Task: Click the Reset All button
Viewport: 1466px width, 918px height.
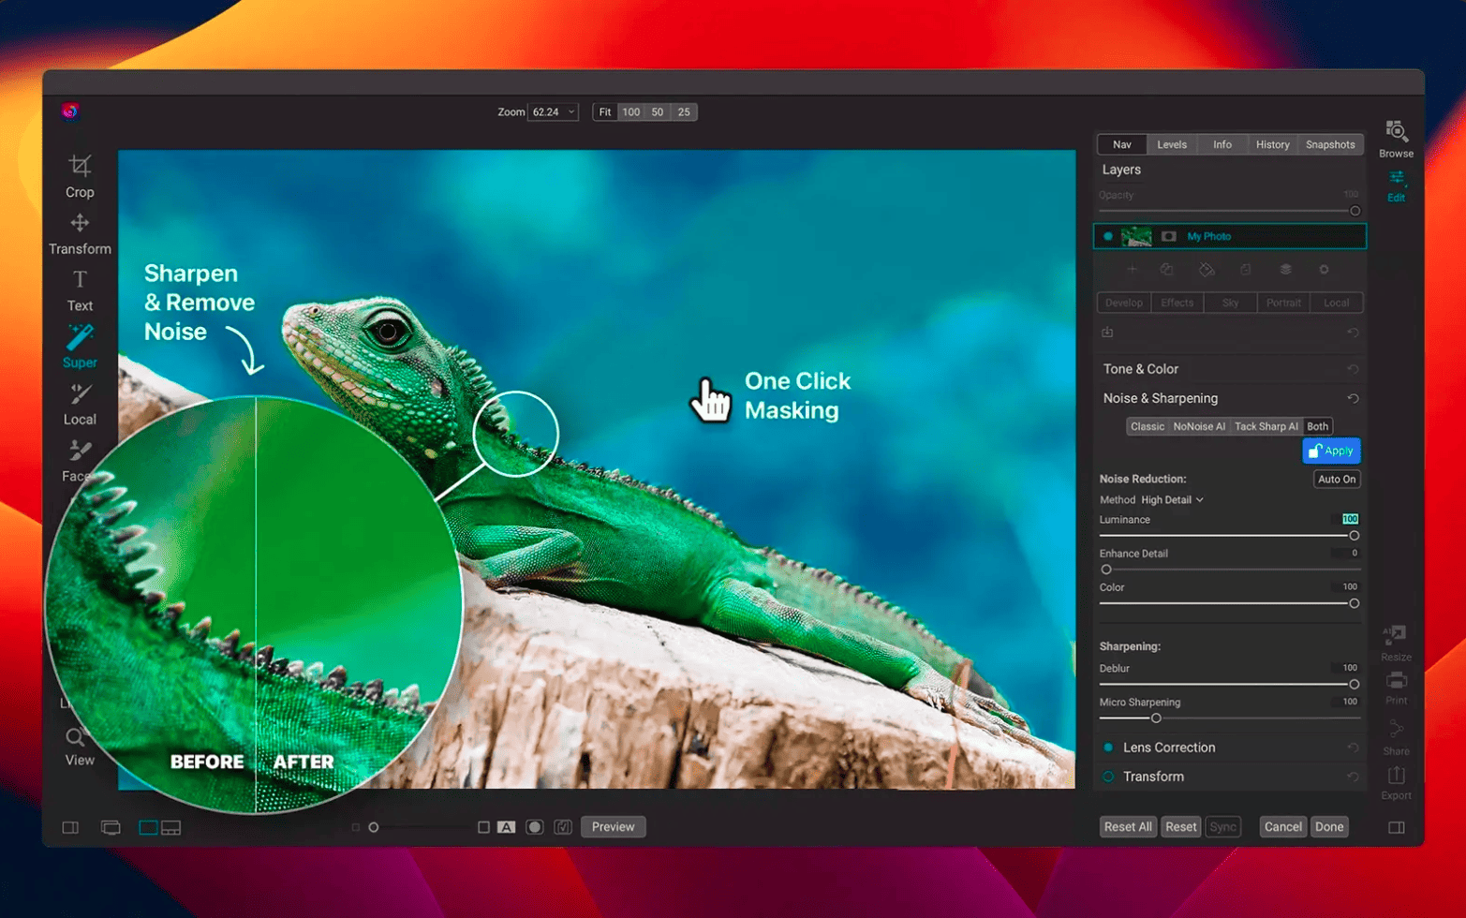Action: (x=1128, y=827)
